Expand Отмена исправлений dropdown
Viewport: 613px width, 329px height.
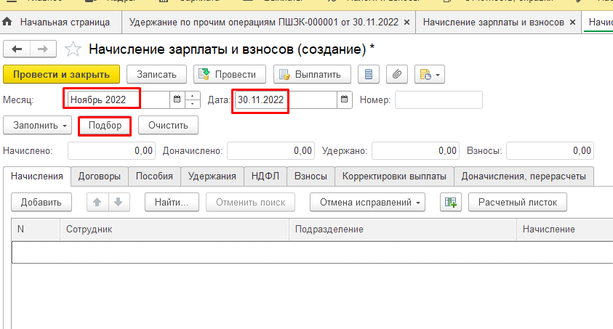[x=367, y=202]
